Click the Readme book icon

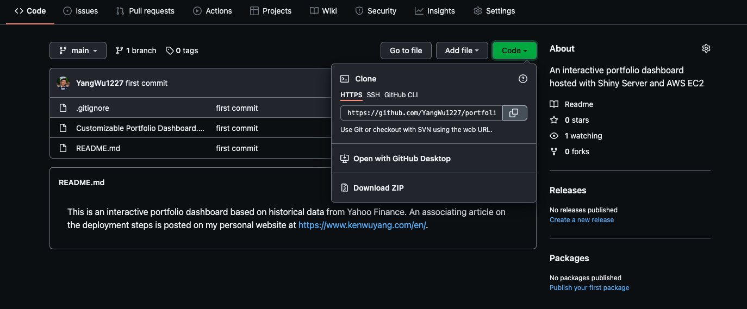click(x=554, y=104)
